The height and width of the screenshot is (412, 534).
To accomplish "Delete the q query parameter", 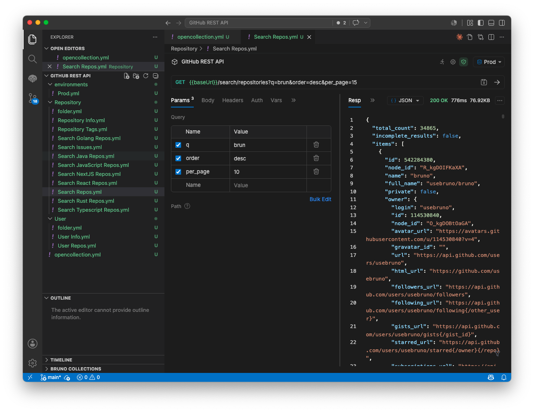I will click(316, 145).
